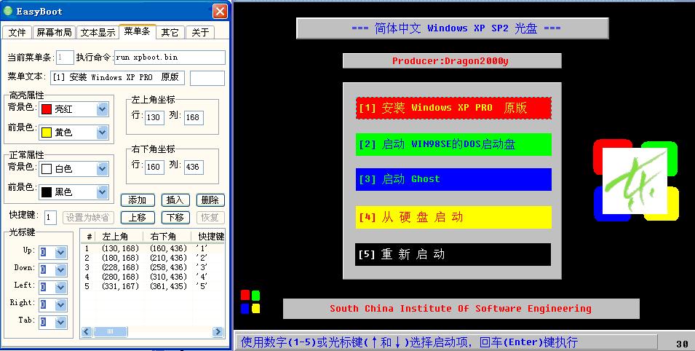
Task: Click the 下移 button
Action: click(175, 218)
